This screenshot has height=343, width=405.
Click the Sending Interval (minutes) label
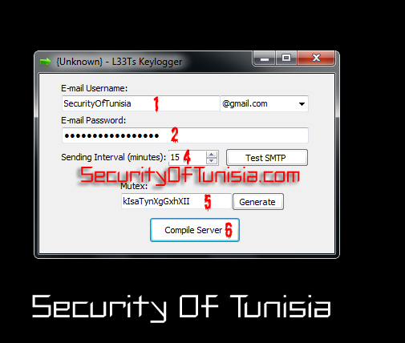114,157
